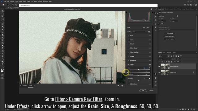Viewport: 198px width, 111px height.
Task: Select the Horizontal Type tool
Action: [2, 53]
